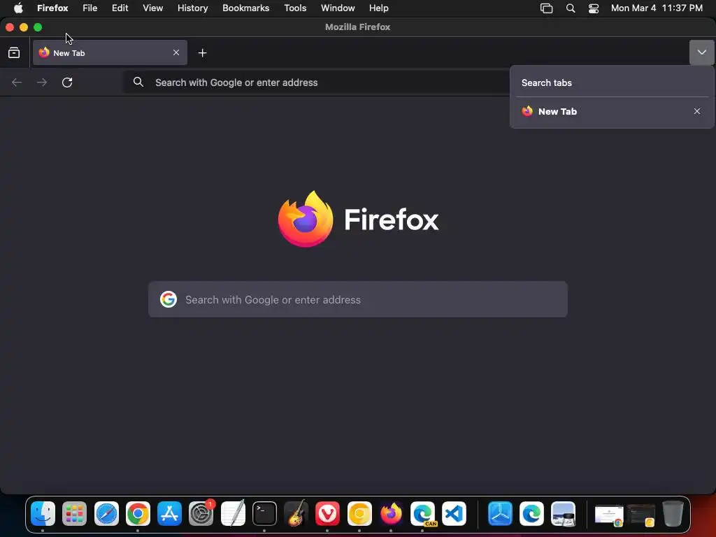Open the View menu
The height and width of the screenshot is (537, 716).
pos(153,8)
